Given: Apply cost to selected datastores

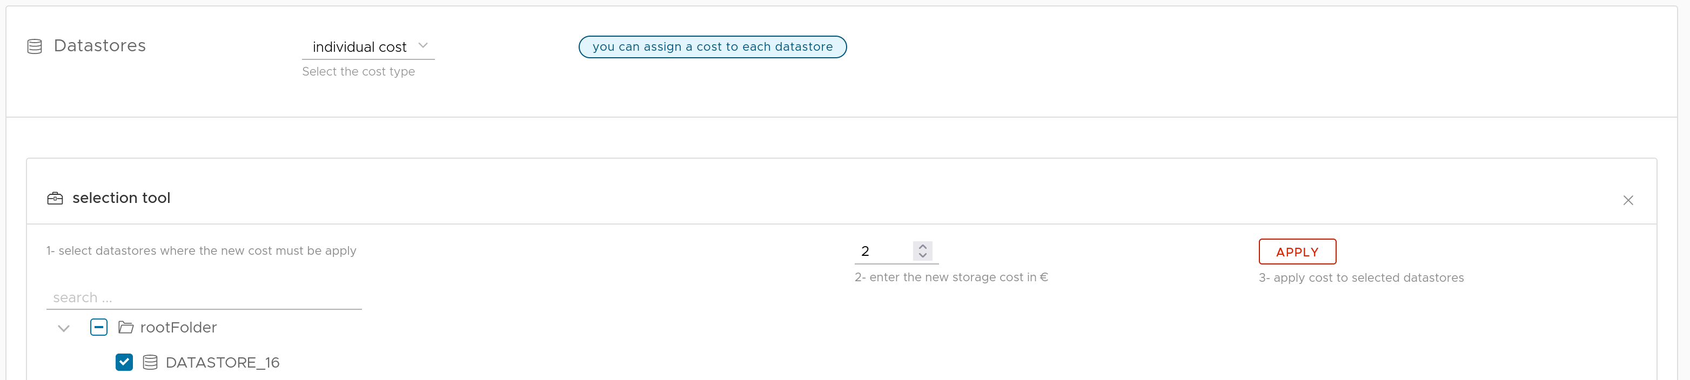Looking at the screenshot, I should [1297, 252].
